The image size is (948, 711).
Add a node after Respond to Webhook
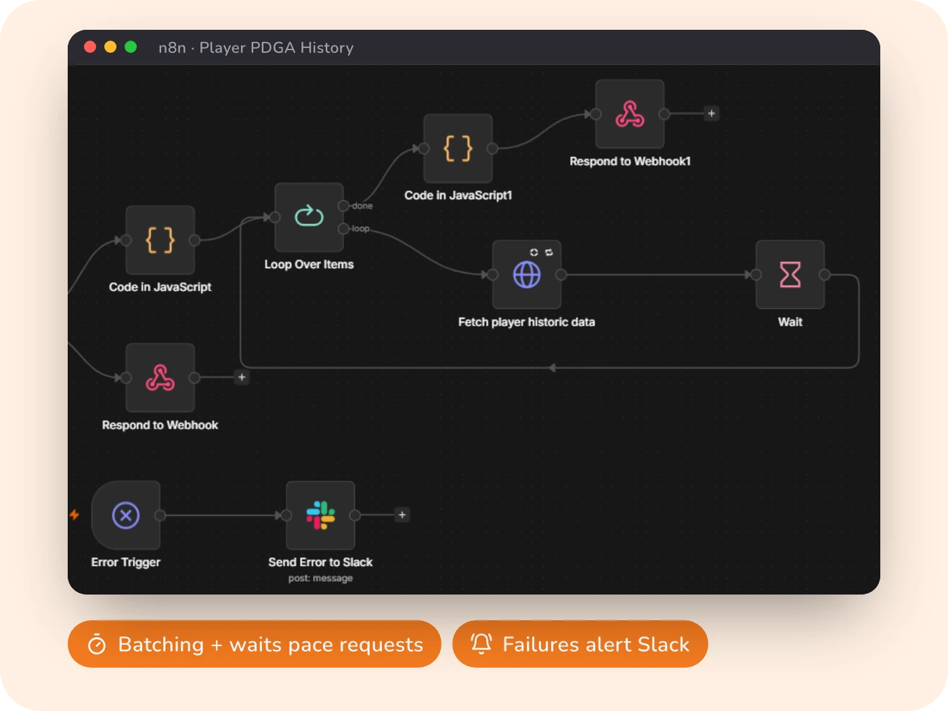[242, 377]
